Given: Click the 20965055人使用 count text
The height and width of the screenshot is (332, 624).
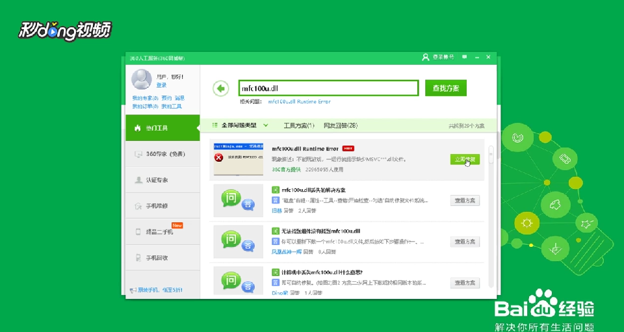Looking at the screenshot, I should 324,170.
